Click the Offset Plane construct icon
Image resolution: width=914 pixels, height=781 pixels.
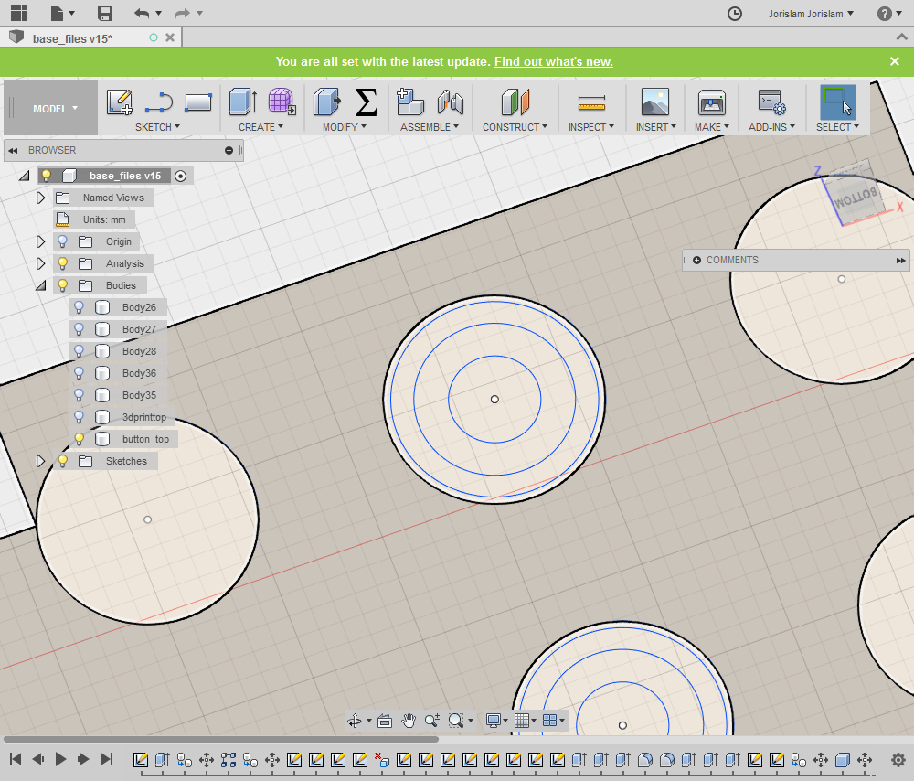click(515, 102)
